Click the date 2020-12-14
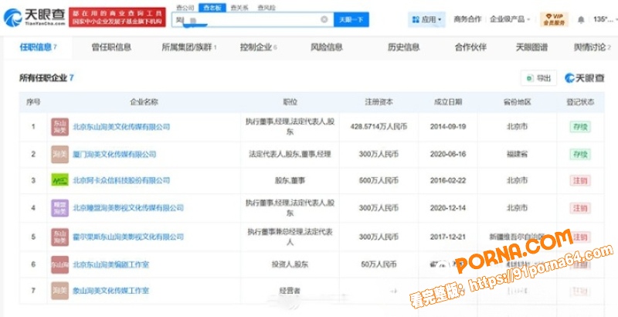Screen dimensions: 618x317 448,208
